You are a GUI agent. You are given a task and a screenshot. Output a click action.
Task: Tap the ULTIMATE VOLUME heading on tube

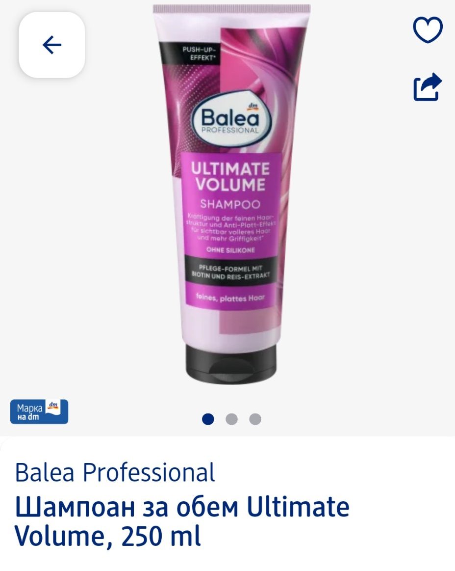tap(230, 177)
